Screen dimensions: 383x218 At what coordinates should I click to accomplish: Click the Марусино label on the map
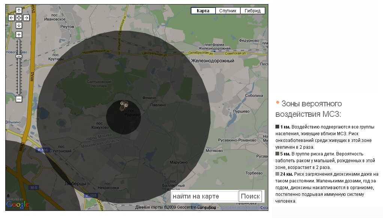click(x=179, y=162)
